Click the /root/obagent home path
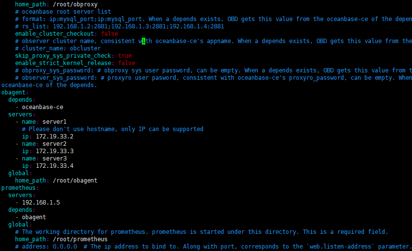The width and height of the screenshot is (412, 251). point(75,181)
